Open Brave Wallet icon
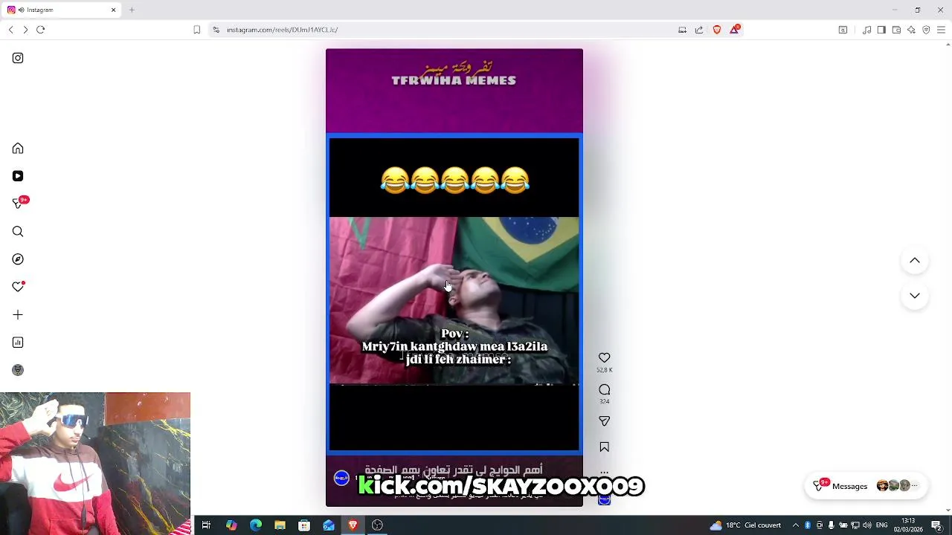This screenshot has height=535, width=952. 896,30
